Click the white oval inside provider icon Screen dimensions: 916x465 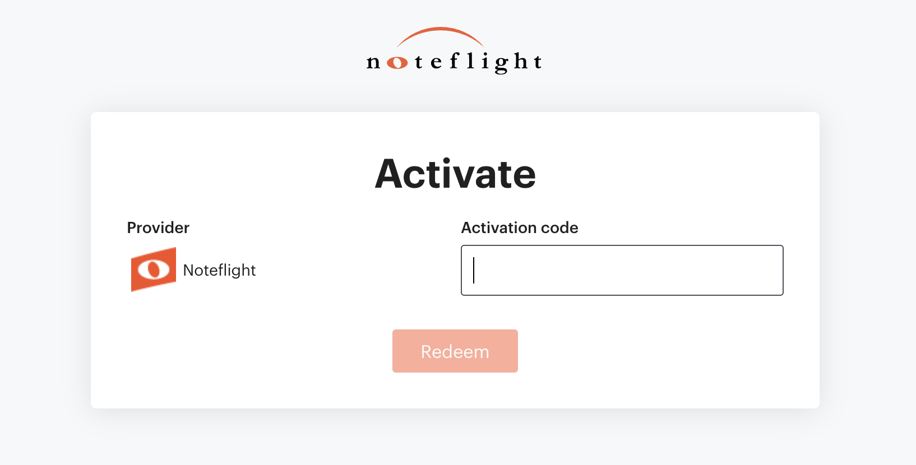click(x=154, y=270)
